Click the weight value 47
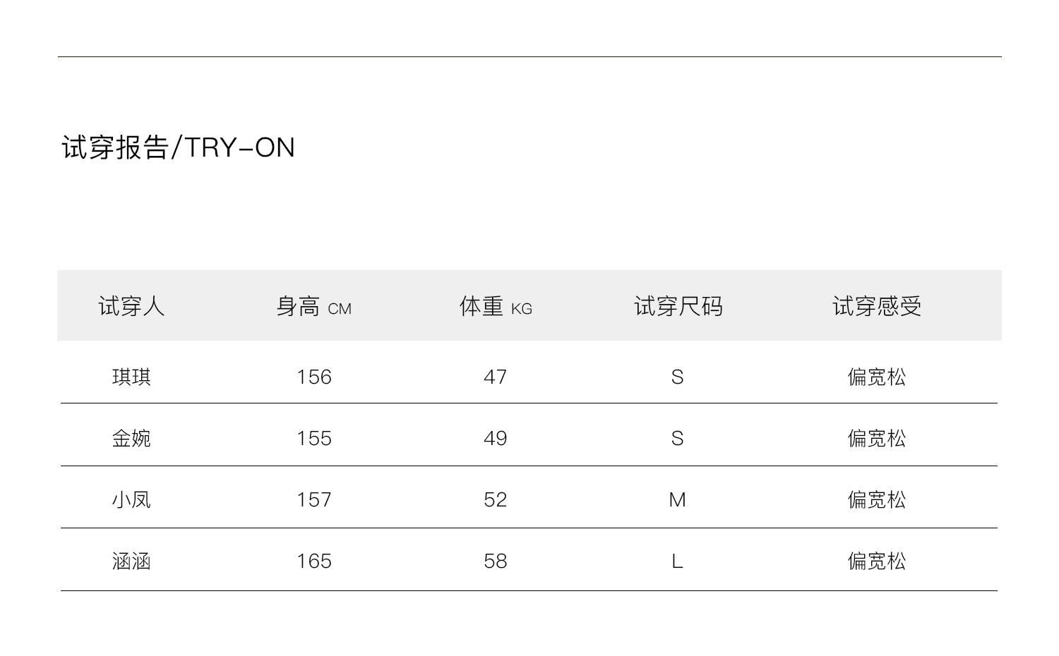The width and height of the screenshot is (1059, 656). 495,377
